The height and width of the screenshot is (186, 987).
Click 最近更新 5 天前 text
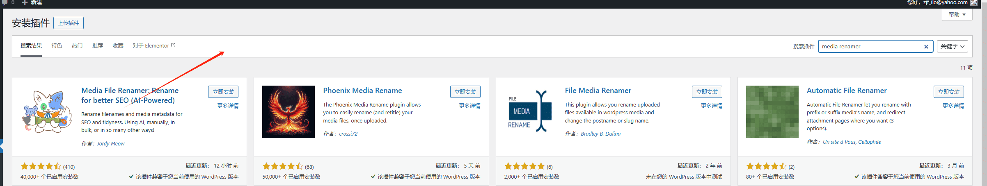pos(458,166)
